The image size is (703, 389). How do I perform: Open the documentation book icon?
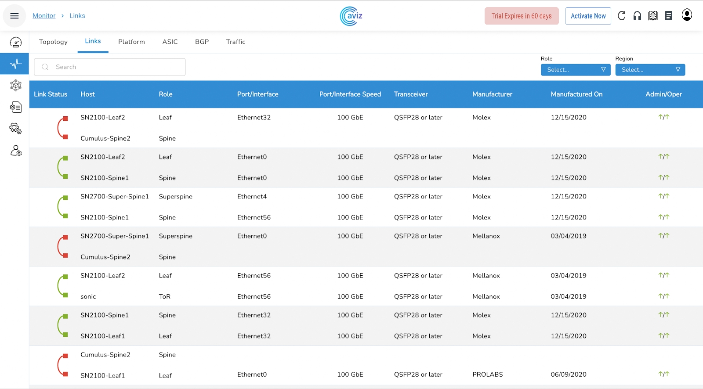tap(653, 16)
